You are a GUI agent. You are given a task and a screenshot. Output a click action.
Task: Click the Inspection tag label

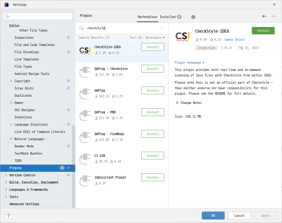(x=206, y=48)
